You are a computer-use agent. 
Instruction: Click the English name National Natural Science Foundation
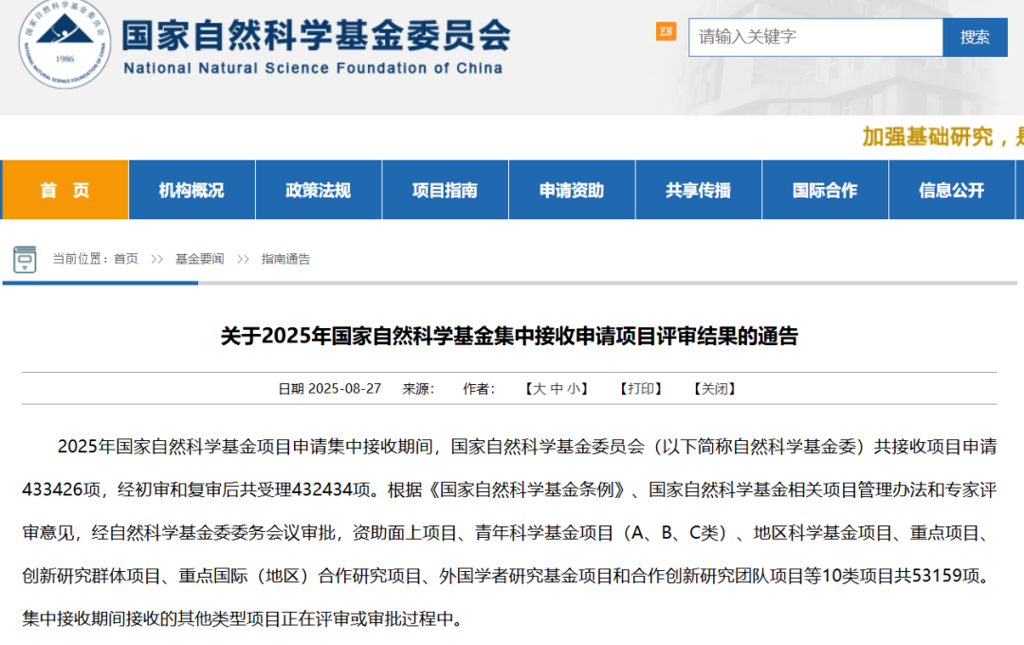[313, 68]
